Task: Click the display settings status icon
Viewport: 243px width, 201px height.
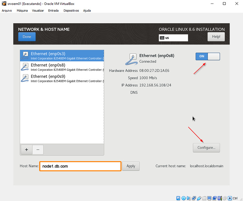Action: pos(209,198)
